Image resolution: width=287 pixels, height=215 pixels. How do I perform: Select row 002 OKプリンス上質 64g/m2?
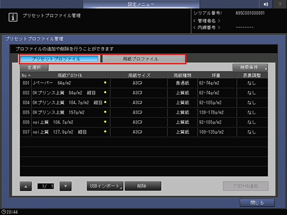point(144,93)
